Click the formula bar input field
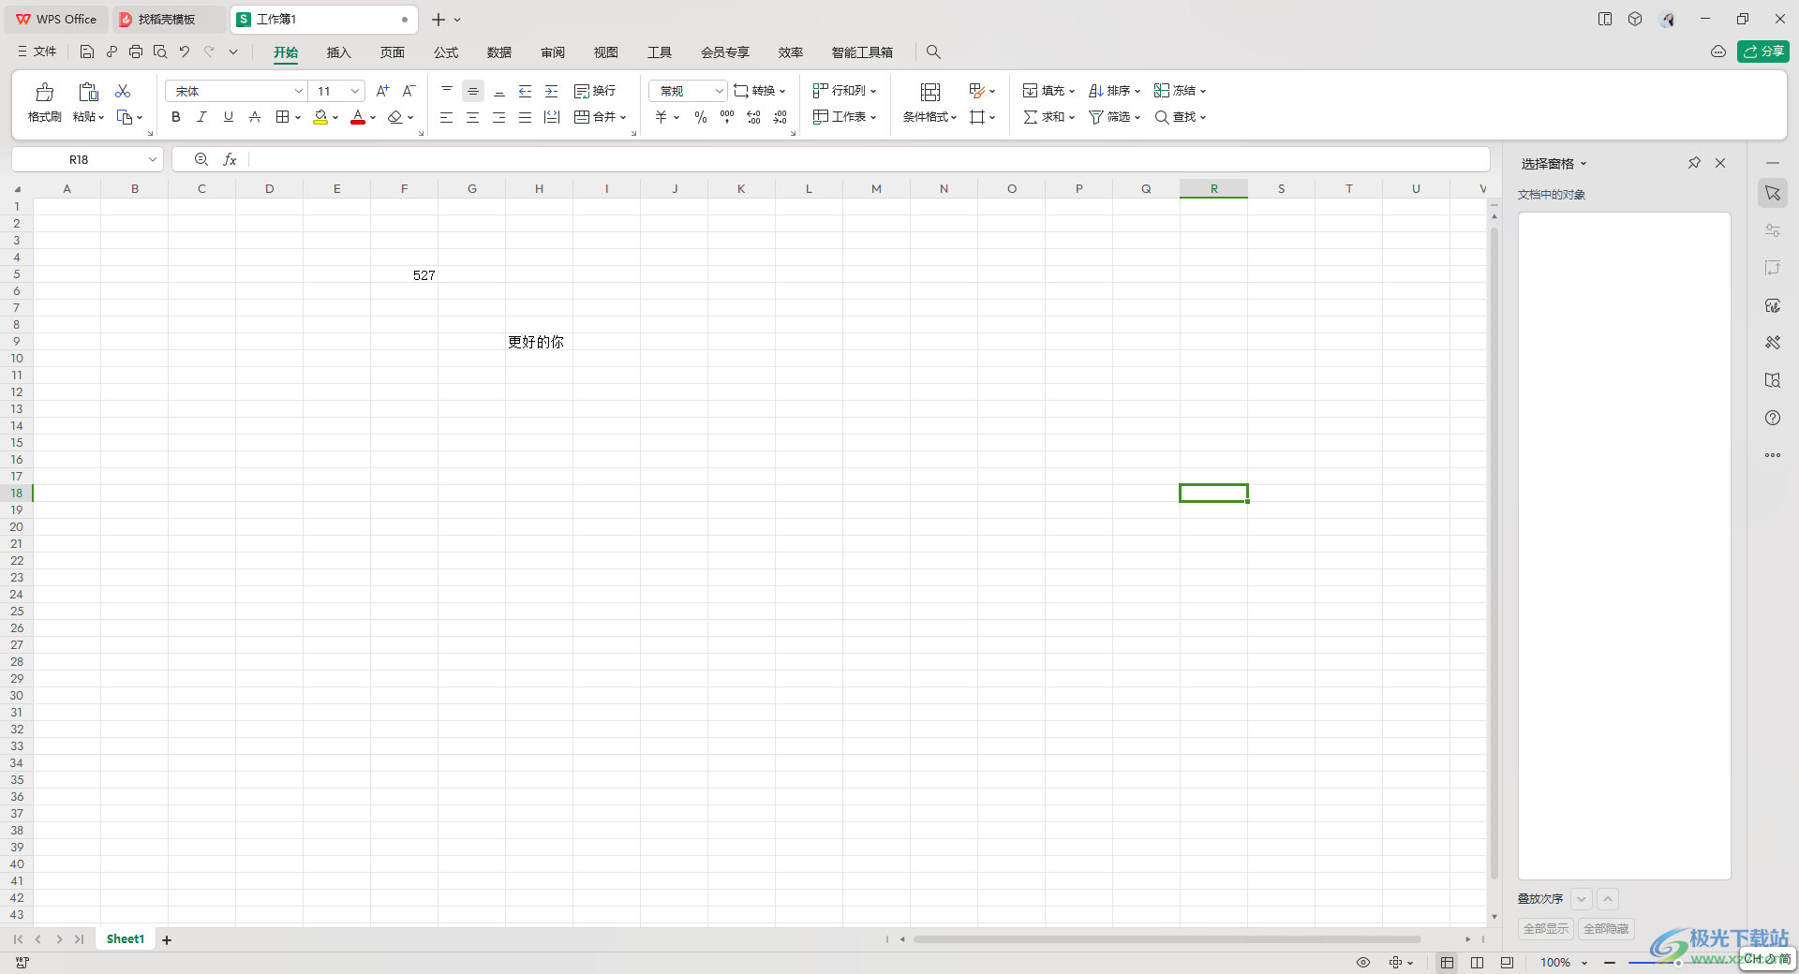Viewport: 1799px width, 974px height. click(x=867, y=160)
